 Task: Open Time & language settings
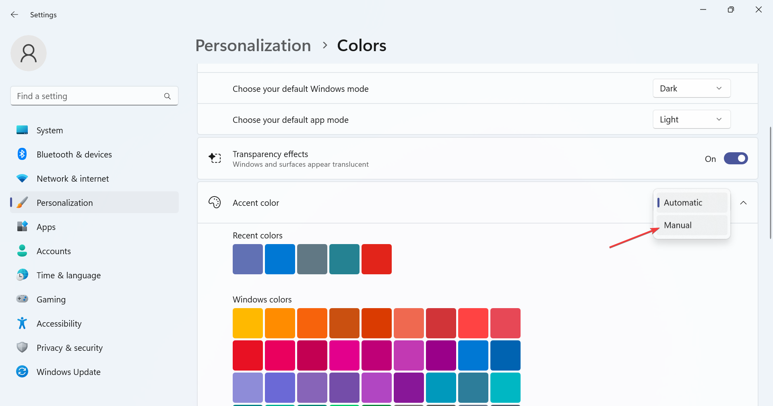coord(94,275)
